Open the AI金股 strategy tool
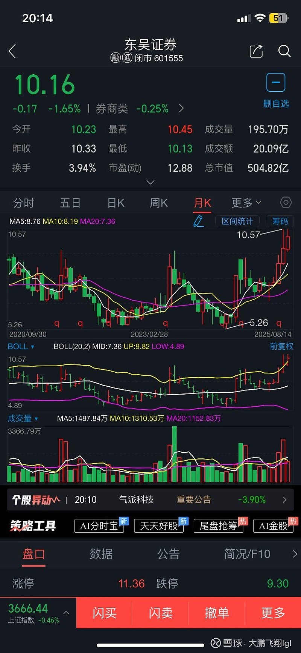 274,525
